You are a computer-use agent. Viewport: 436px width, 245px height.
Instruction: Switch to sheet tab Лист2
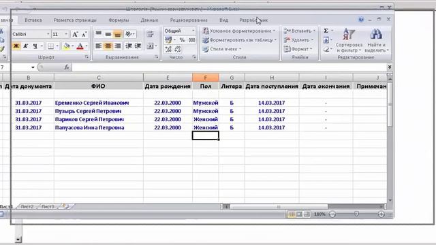coord(27,207)
